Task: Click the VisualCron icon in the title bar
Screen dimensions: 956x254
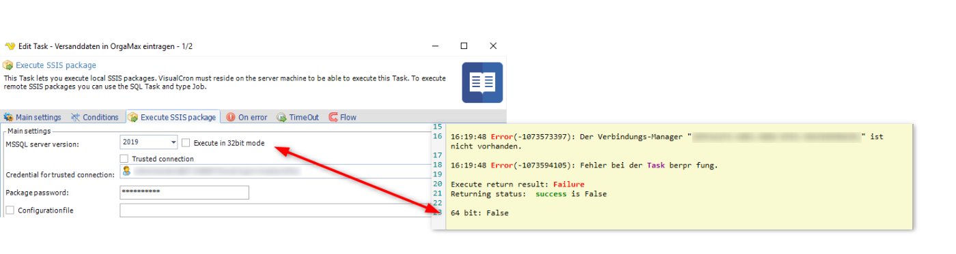Action: coord(9,46)
